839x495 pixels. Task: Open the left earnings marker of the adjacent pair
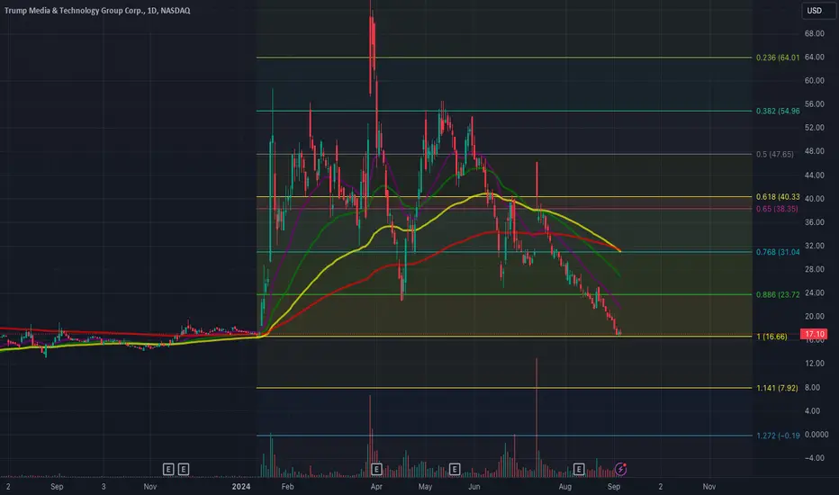[168, 469]
